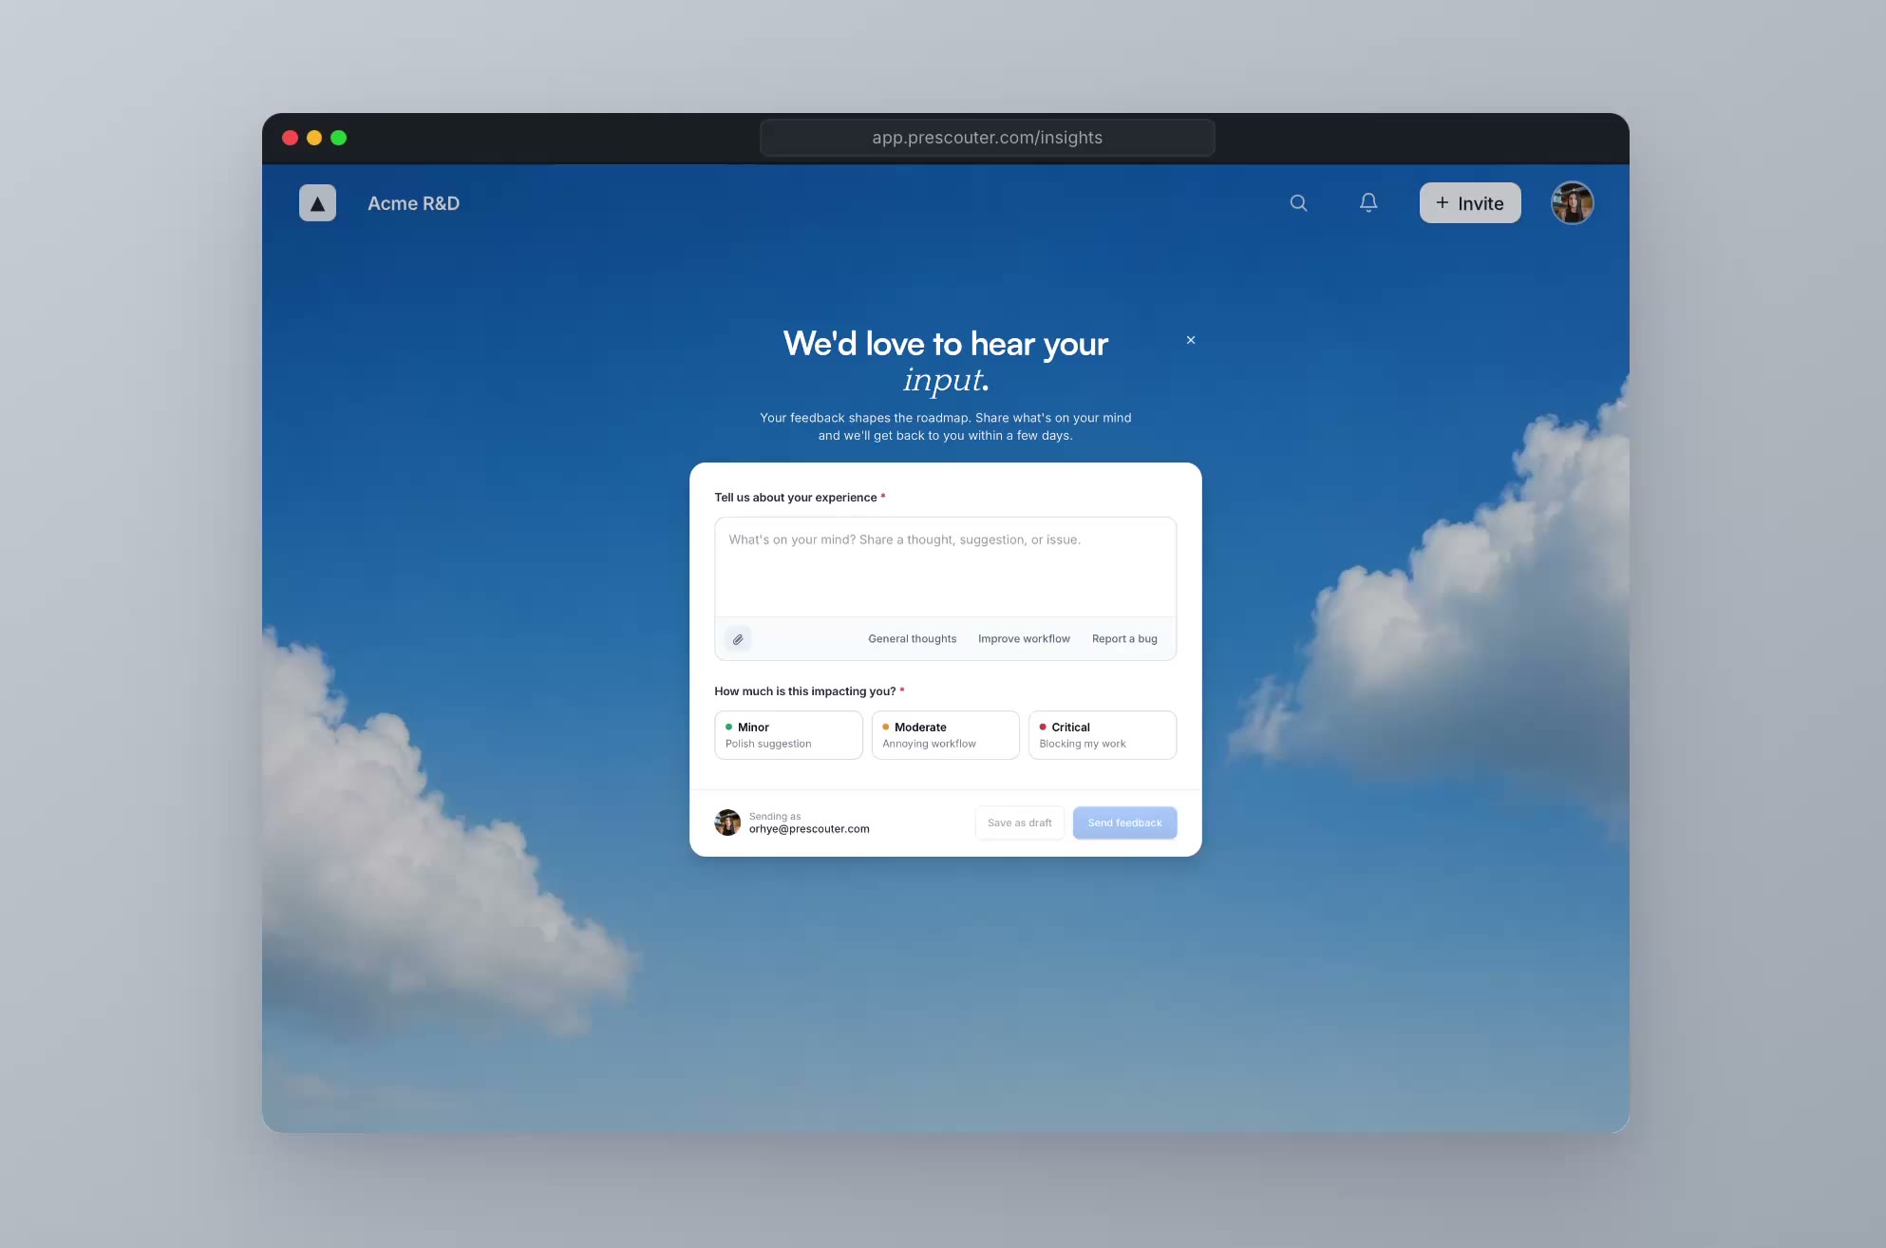Viewport: 1886px width, 1248px height.
Task: Open notifications bell icon
Action: 1368,202
